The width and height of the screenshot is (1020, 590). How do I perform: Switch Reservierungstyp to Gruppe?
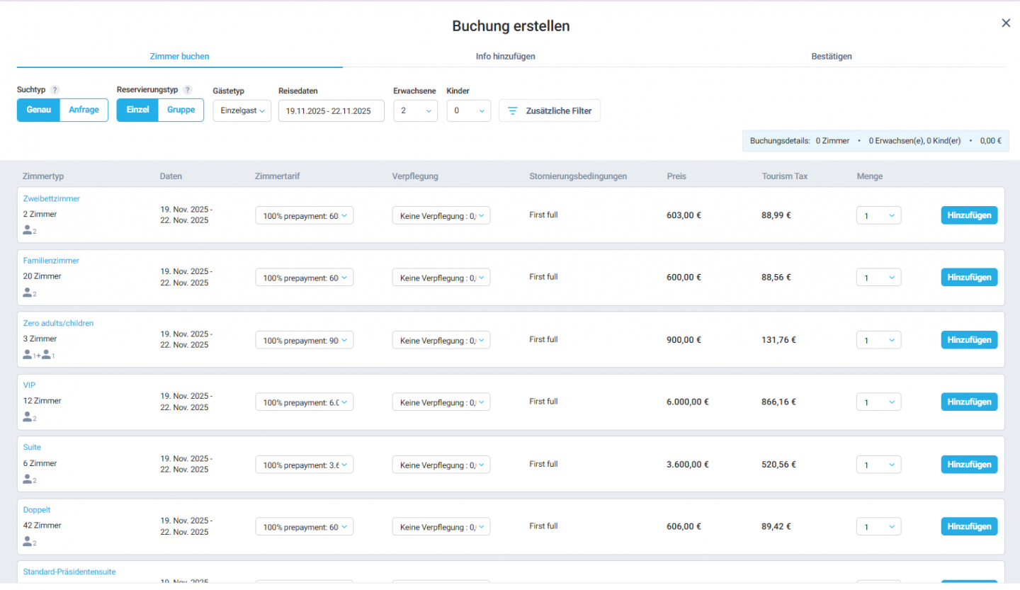tap(181, 110)
